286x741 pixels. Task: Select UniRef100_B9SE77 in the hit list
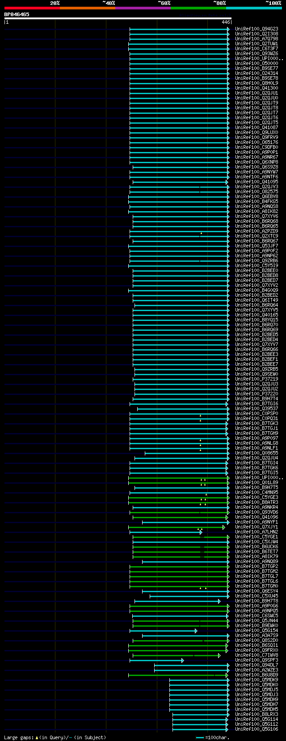(x=257, y=68)
